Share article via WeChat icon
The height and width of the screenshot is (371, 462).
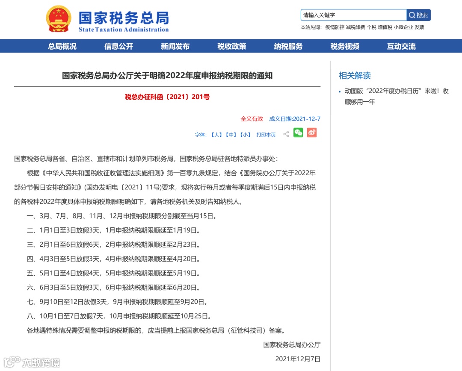click(298, 133)
